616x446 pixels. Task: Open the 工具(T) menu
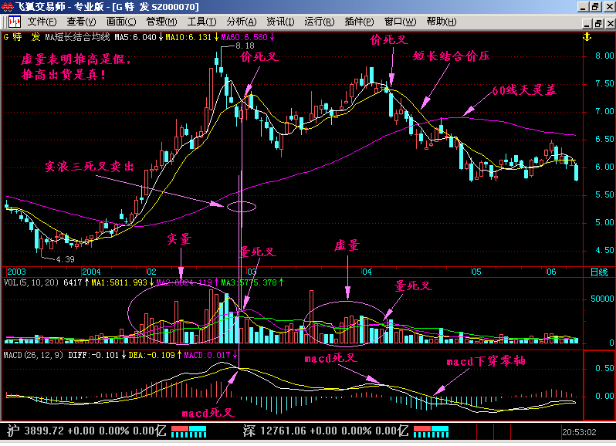click(x=201, y=21)
